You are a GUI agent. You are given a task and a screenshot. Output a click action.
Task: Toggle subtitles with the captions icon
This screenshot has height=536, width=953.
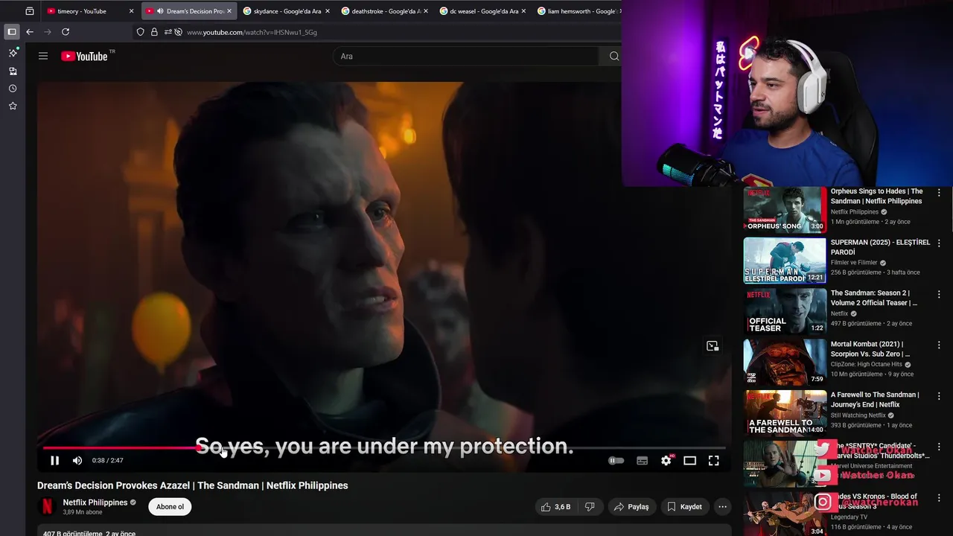tap(643, 461)
